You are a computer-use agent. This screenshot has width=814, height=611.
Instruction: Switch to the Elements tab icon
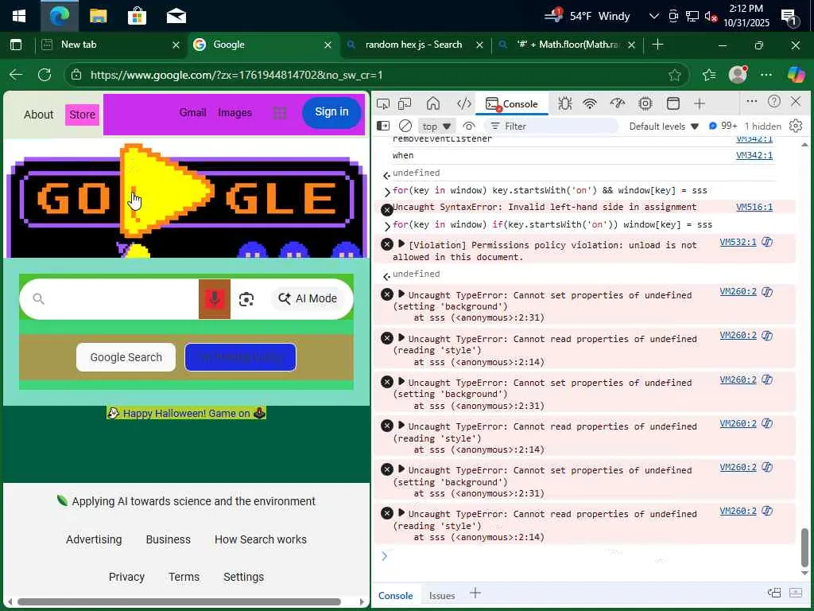463,103
